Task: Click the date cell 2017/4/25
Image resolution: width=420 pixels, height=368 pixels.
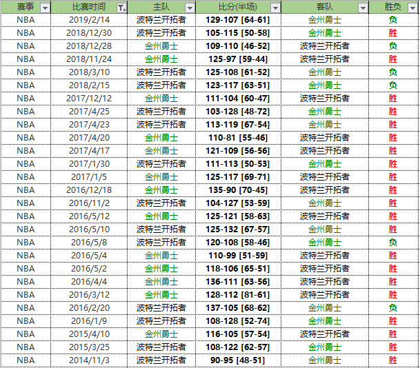Action: (x=89, y=112)
